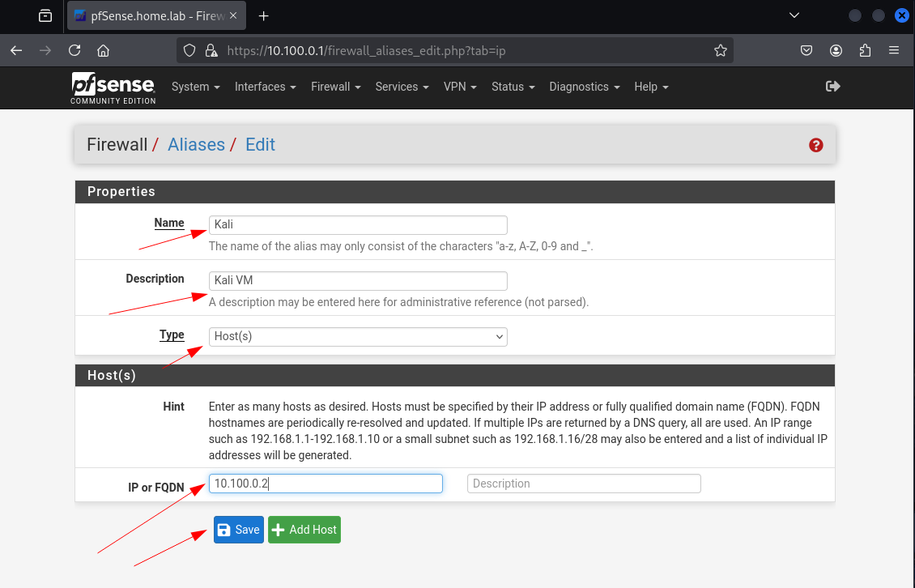The height and width of the screenshot is (588, 915).
Task: Open the Services menu
Action: coord(402,87)
